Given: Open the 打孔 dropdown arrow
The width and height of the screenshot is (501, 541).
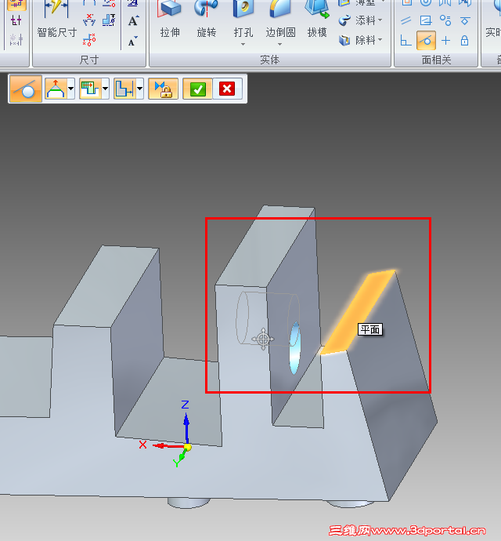Looking at the screenshot, I should click(x=243, y=44).
